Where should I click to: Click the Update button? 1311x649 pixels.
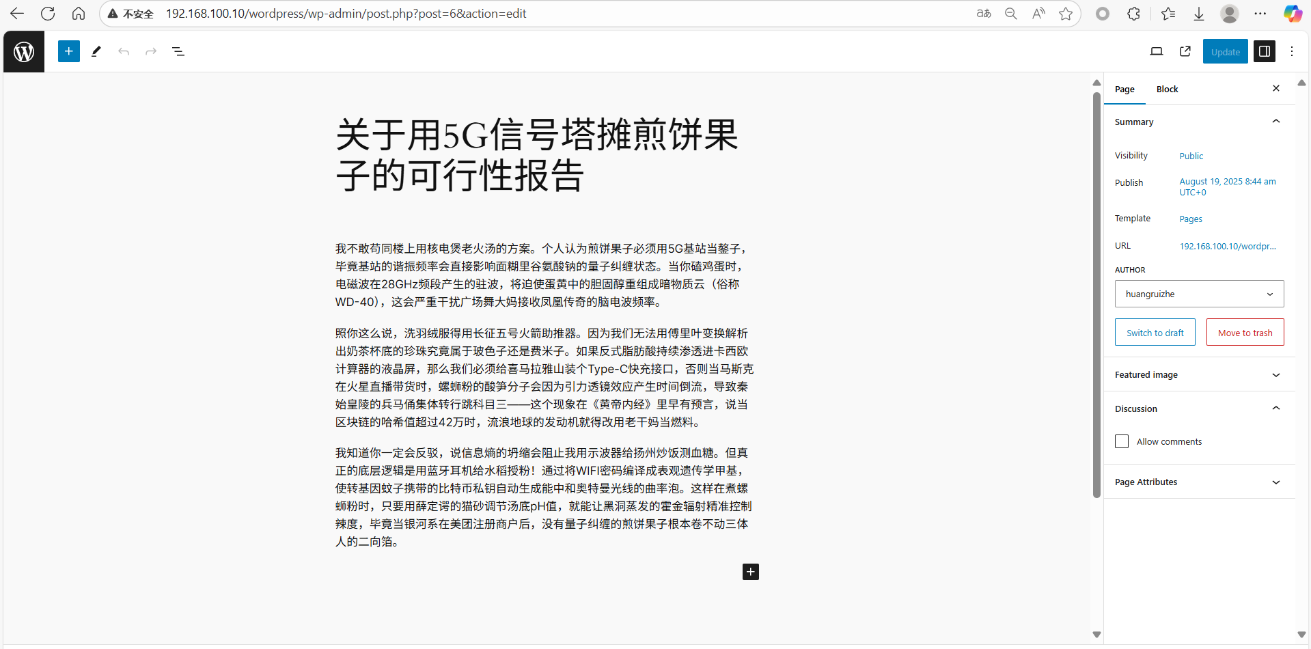click(1225, 52)
